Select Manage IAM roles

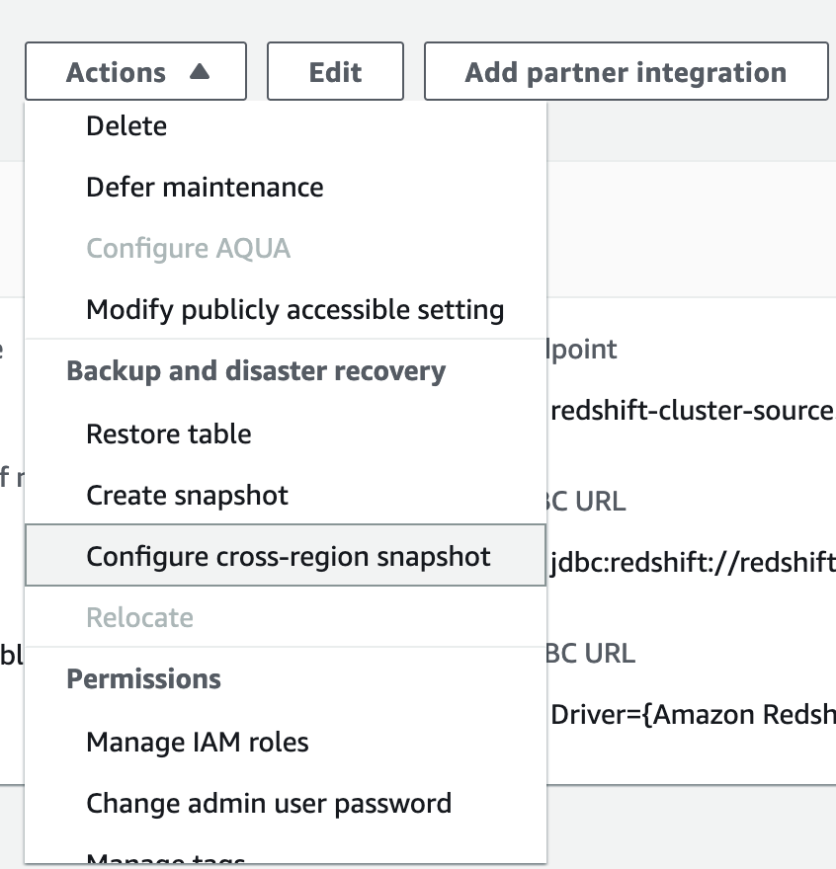(198, 743)
